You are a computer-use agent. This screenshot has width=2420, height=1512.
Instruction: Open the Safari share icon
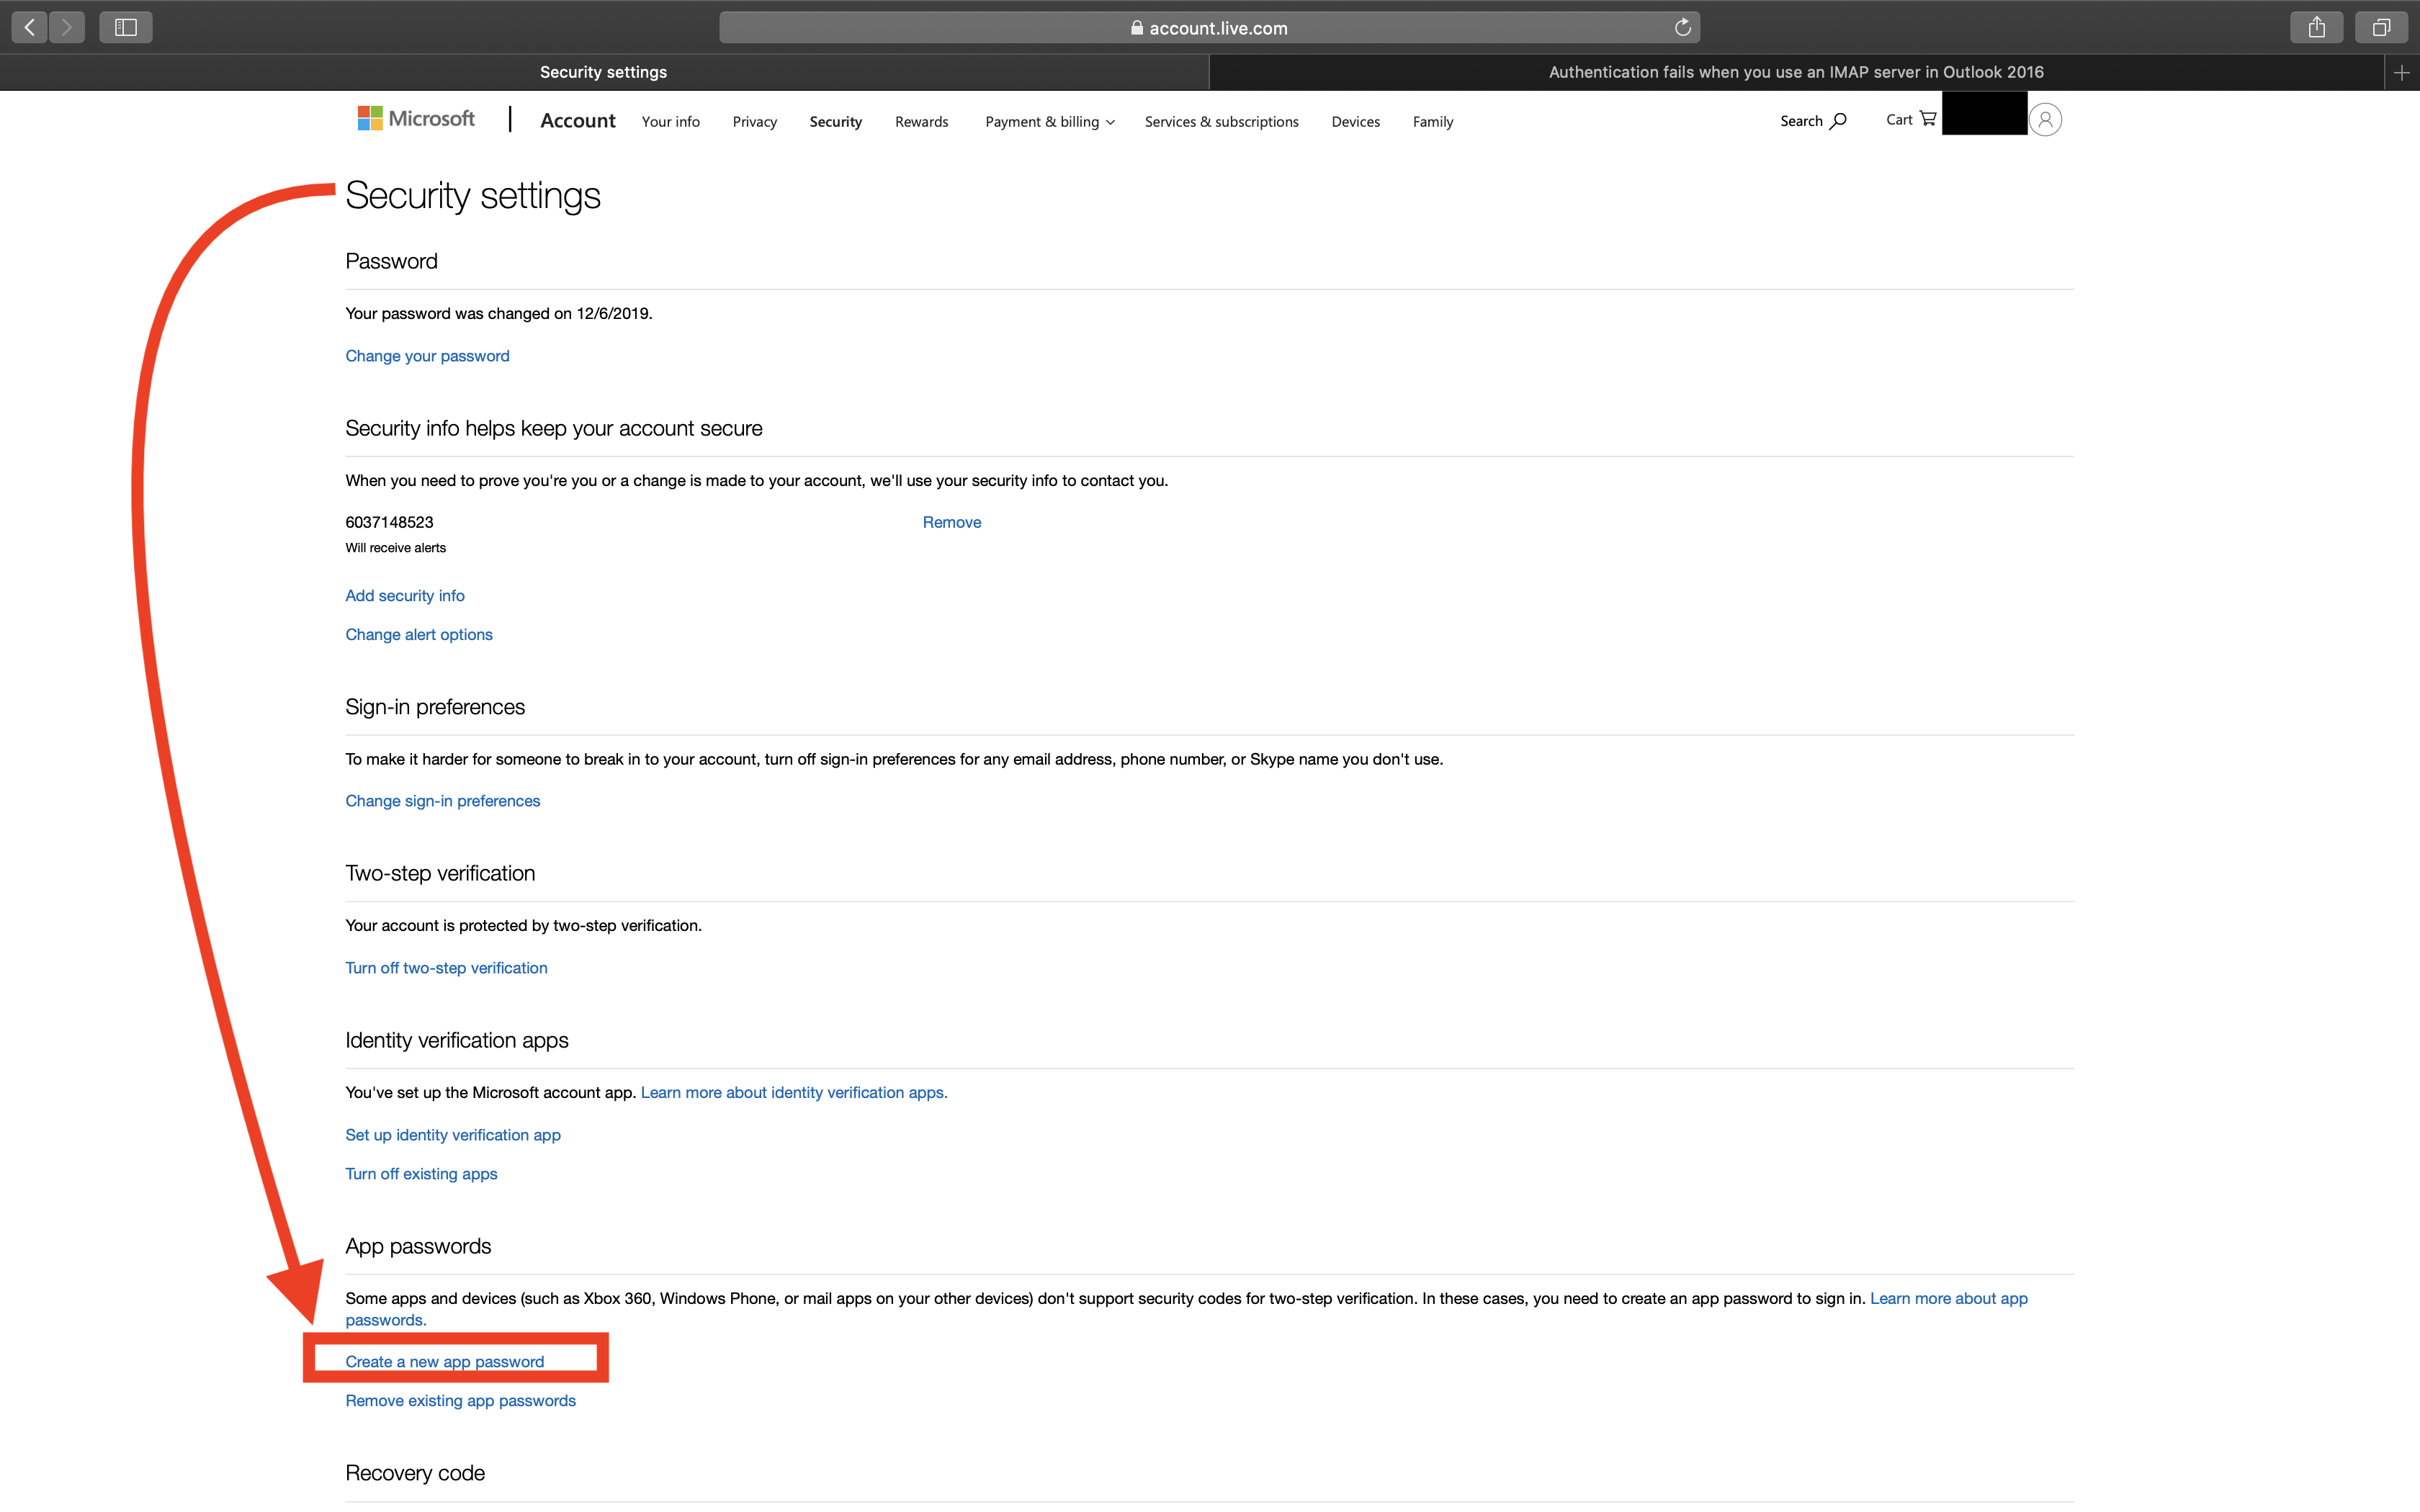[2316, 27]
